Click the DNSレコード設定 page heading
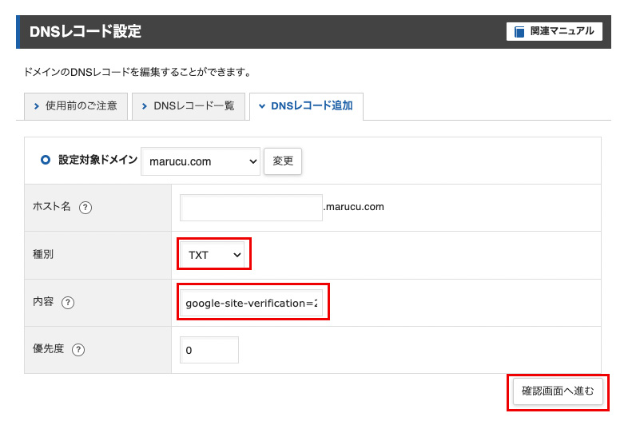 pos(85,32)
